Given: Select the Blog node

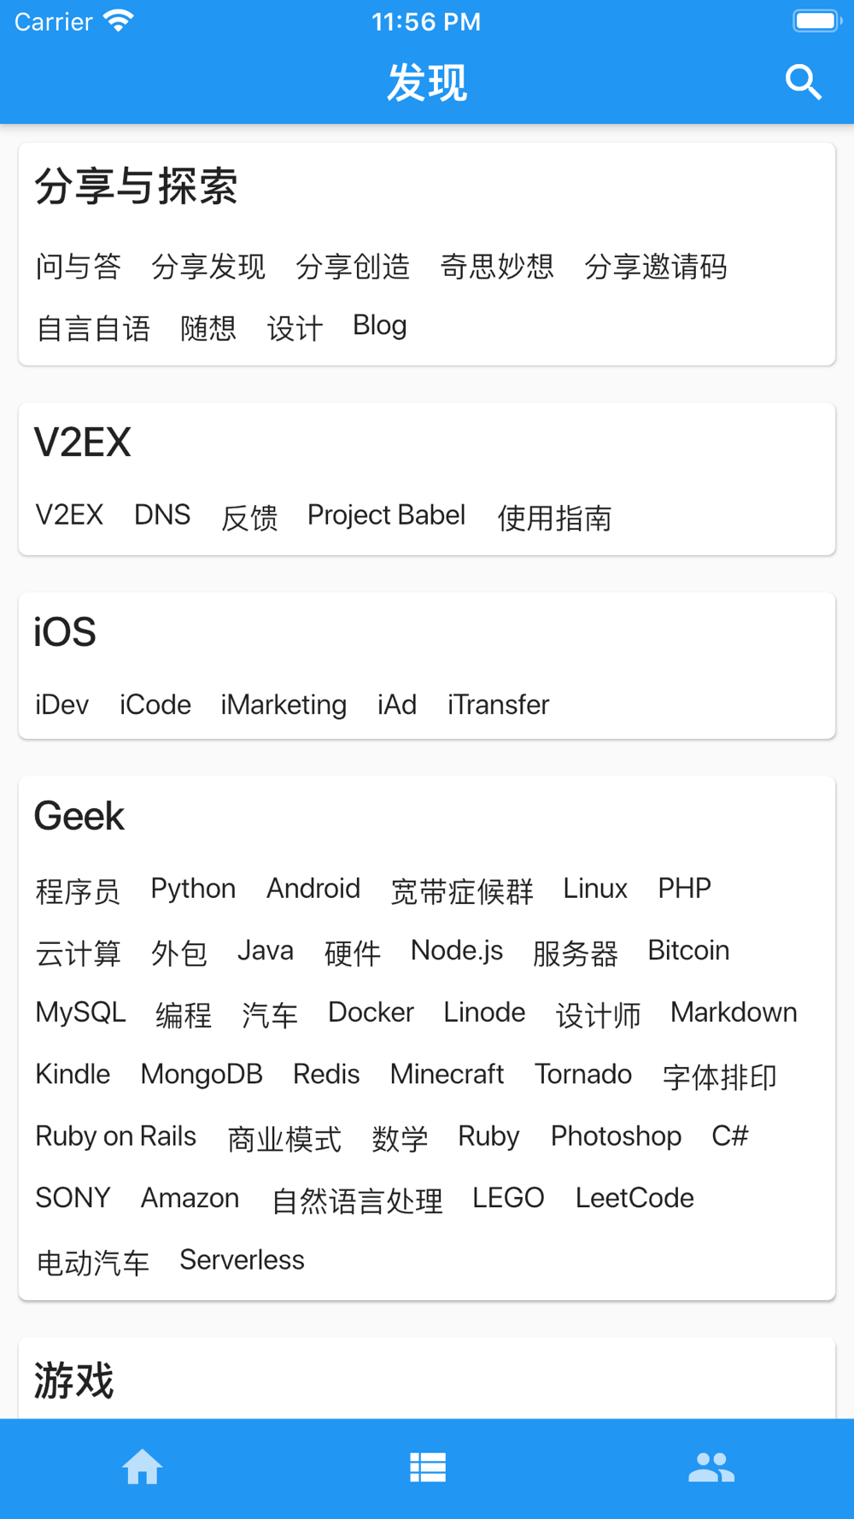Looking at the screenshot, I should coord(380,326).
